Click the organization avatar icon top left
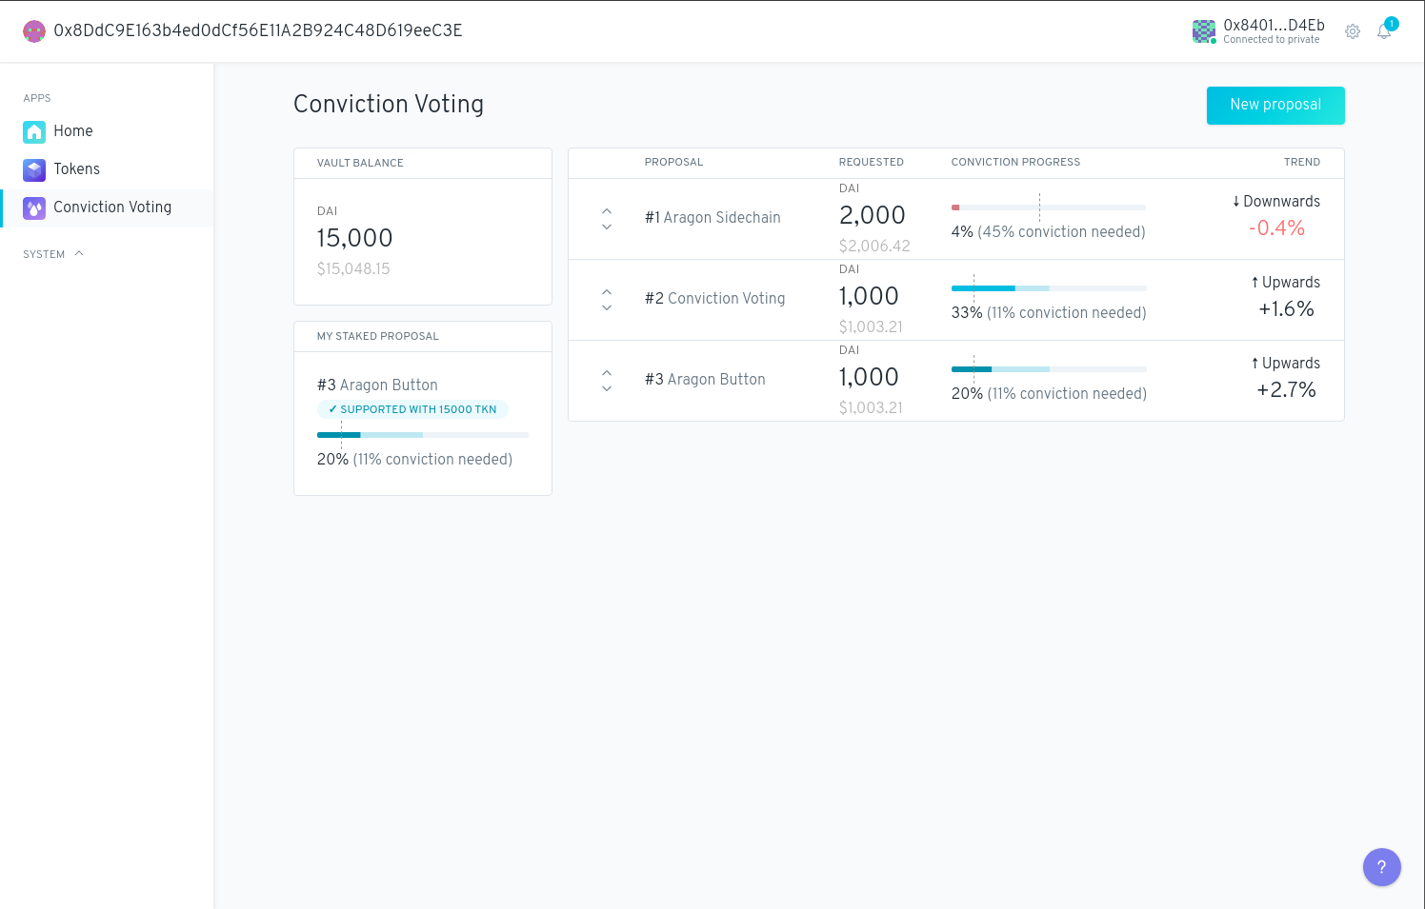Image resolution: width=1425 pixels, height=909 pixels. 34,31
